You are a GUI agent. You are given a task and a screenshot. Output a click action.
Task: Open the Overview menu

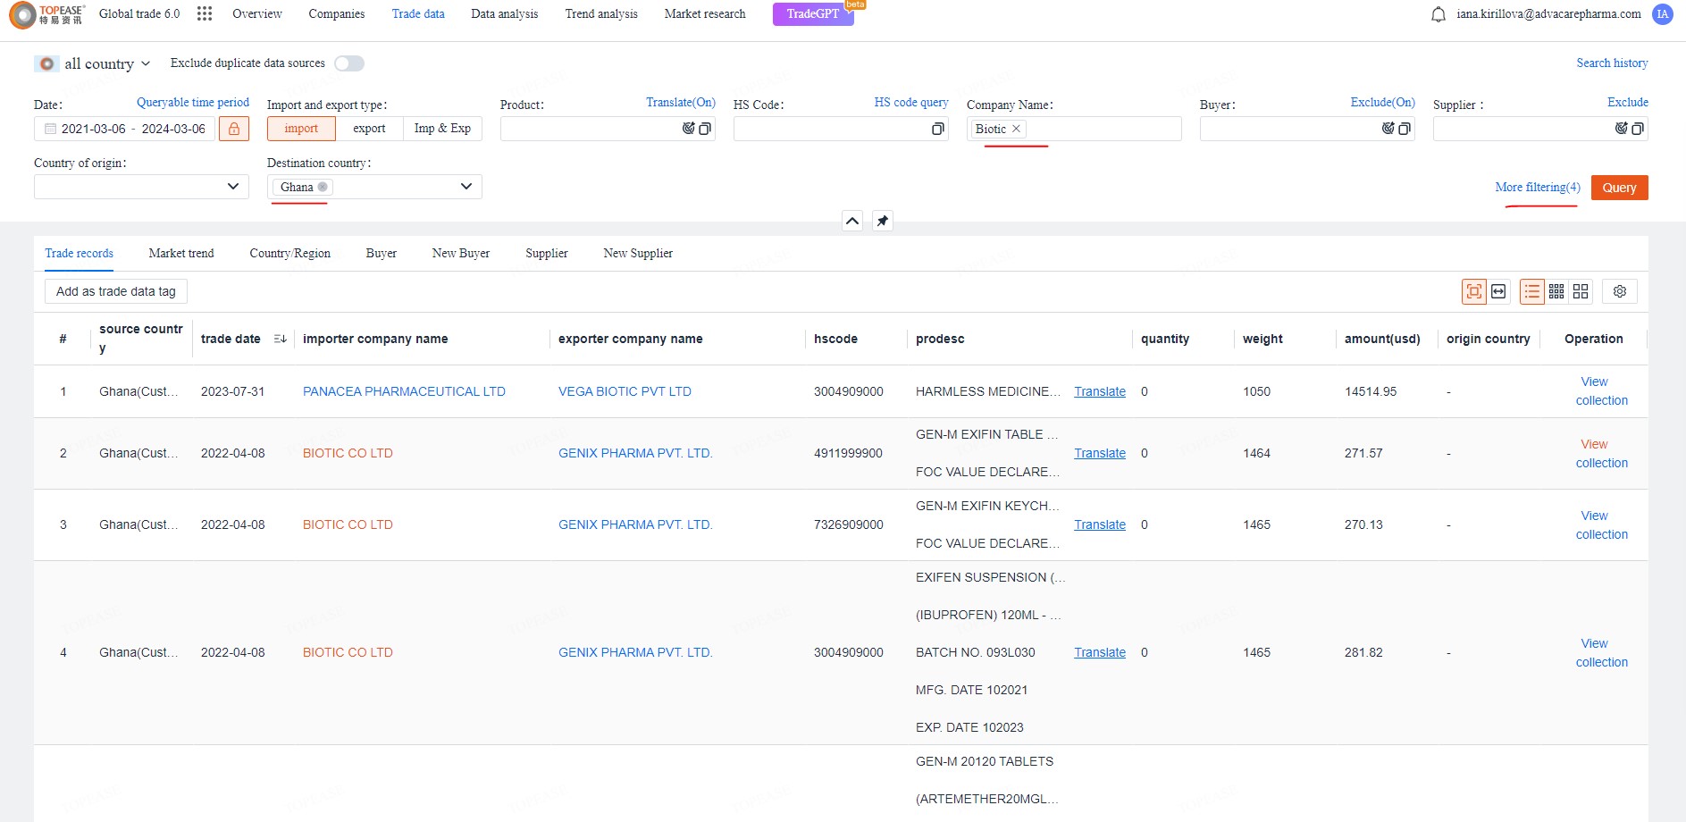coord(257,13)
